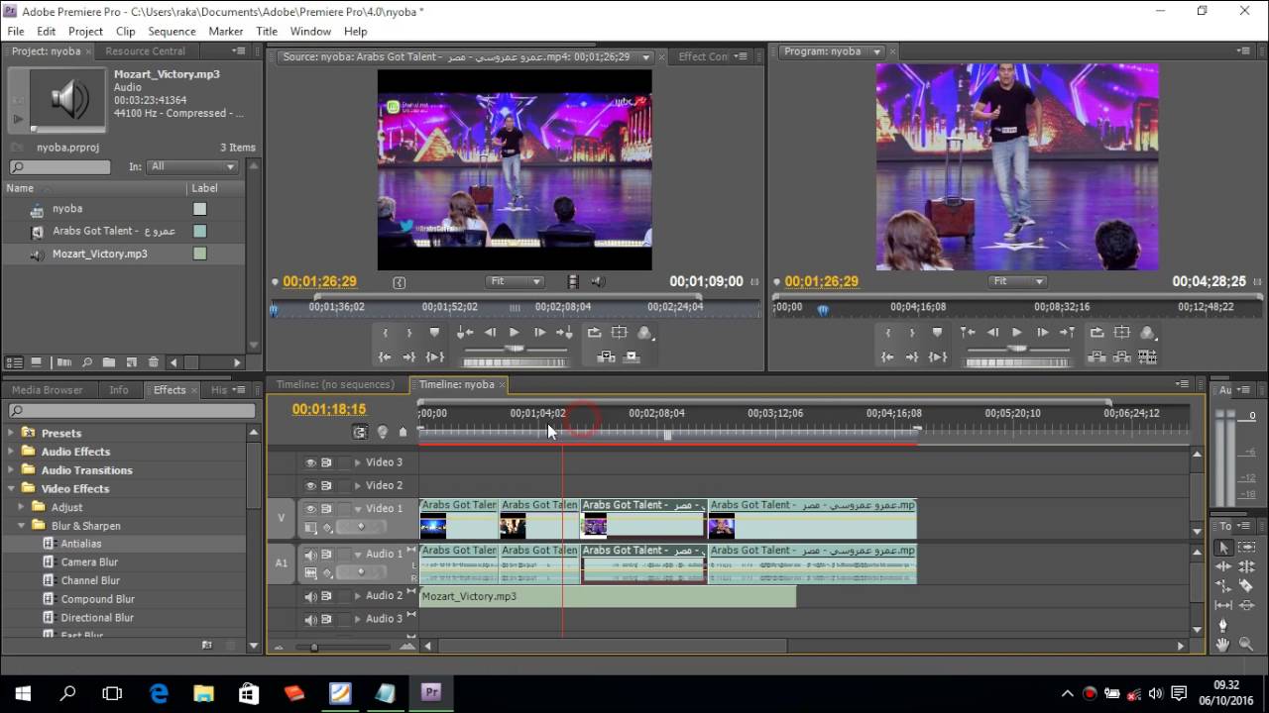Open the Project panel In: All dropdown
The width and height of the screenshot is (1269, 713).
point(192,167)
